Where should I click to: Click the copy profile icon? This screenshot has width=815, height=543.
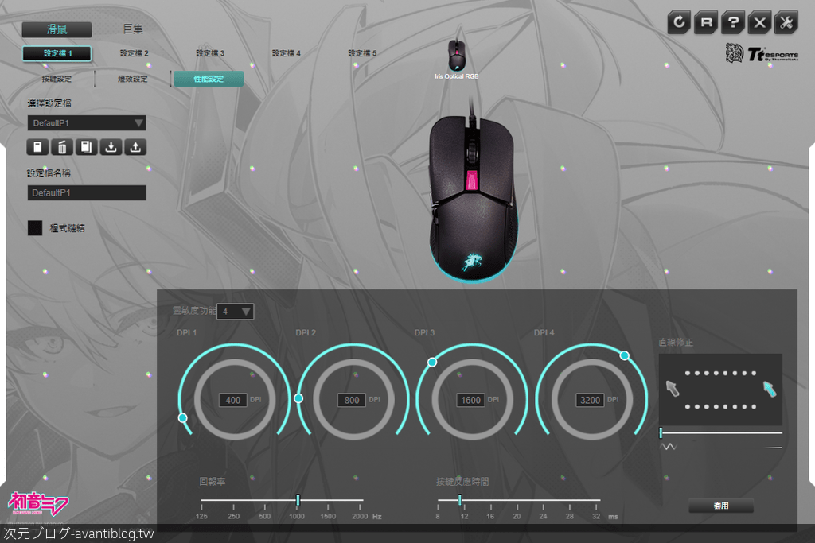click(86, 147)
